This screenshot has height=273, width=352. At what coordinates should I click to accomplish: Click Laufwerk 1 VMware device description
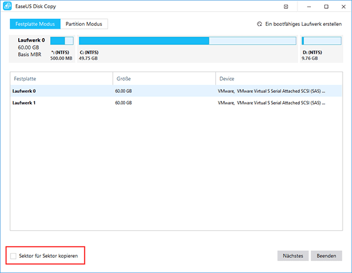(x=272, y=103)
